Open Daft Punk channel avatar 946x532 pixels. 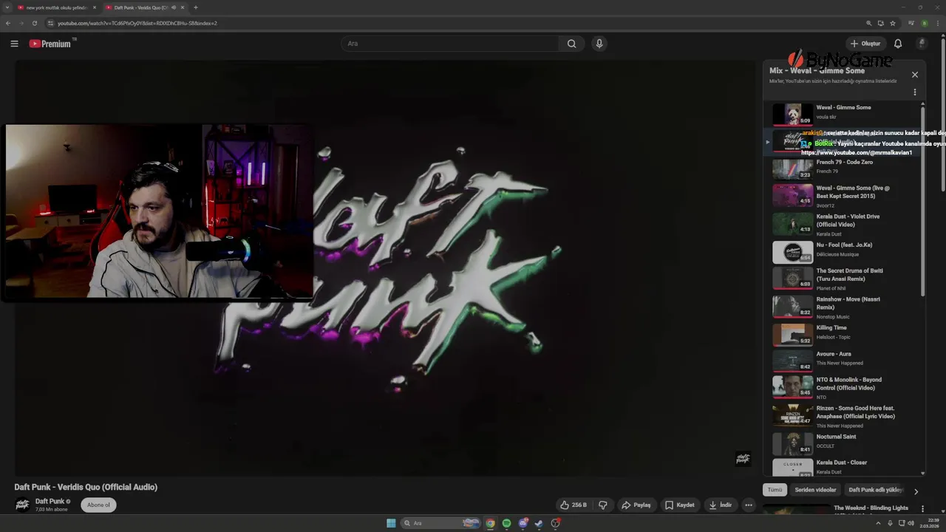[x=23, y=505]
